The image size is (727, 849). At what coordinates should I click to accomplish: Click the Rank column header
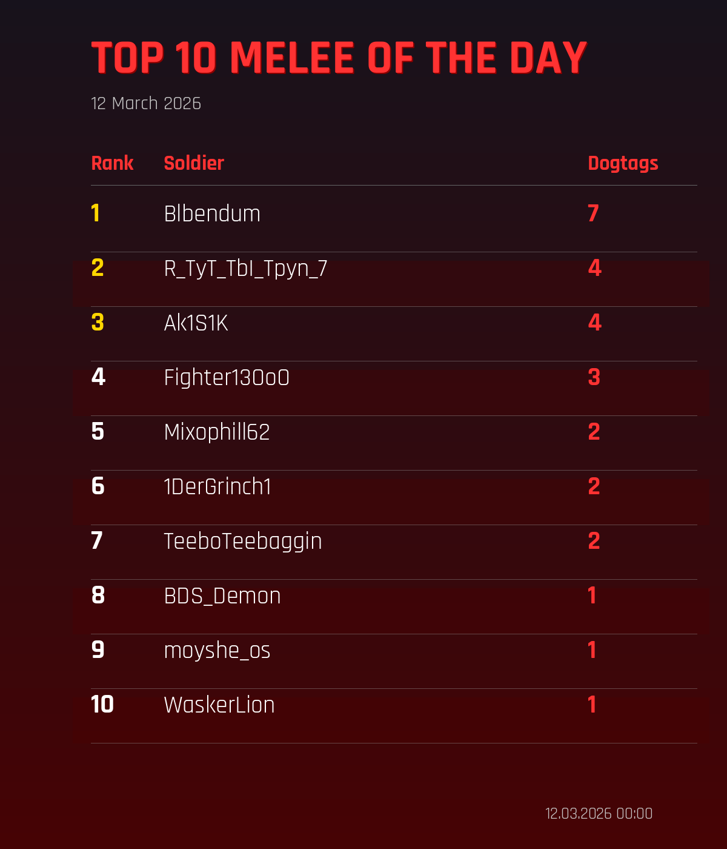112,163
